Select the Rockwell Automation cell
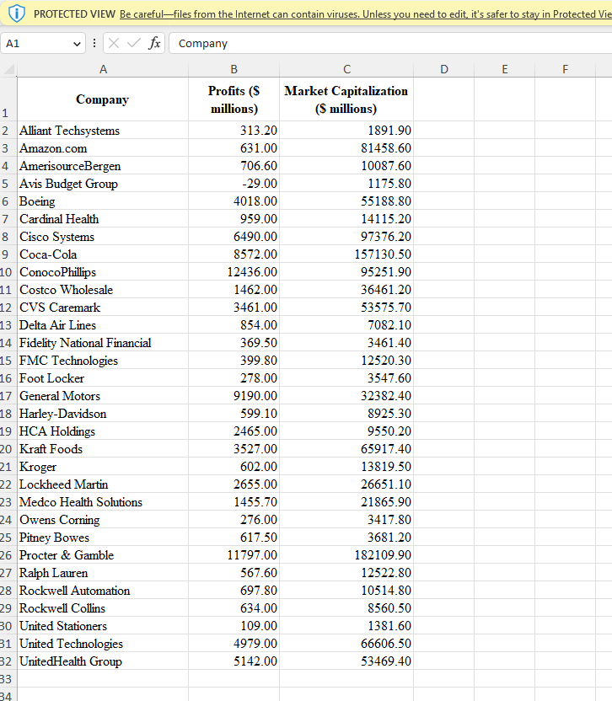 (x=103, y=591)
